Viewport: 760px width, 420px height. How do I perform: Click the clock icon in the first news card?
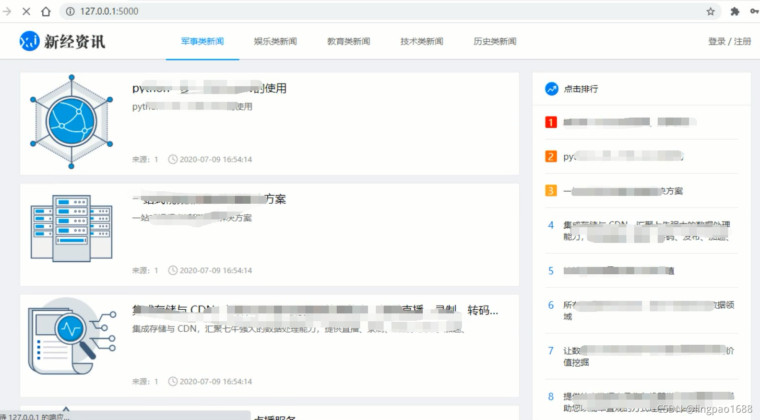tap(173, 159)
